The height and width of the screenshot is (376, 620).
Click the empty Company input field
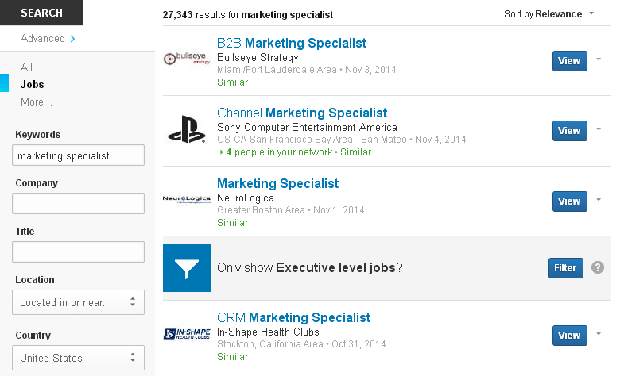[x=78, y=204]
